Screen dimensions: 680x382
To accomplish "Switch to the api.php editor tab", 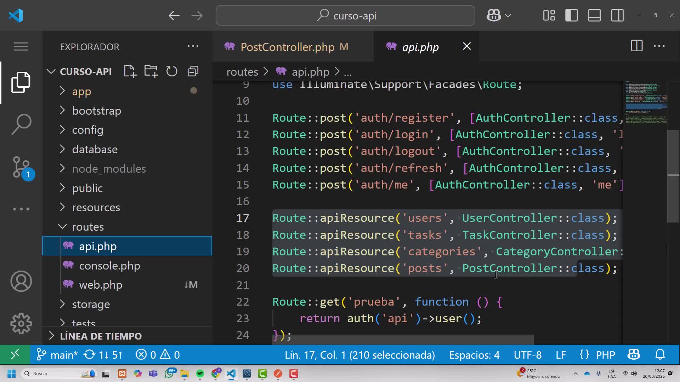I will pyautogui.click(x=420, y=47).
